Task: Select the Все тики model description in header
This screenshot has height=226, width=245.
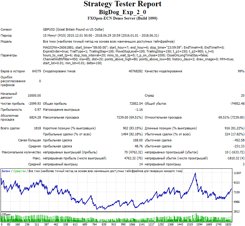Action: click(x=109, y=41)
